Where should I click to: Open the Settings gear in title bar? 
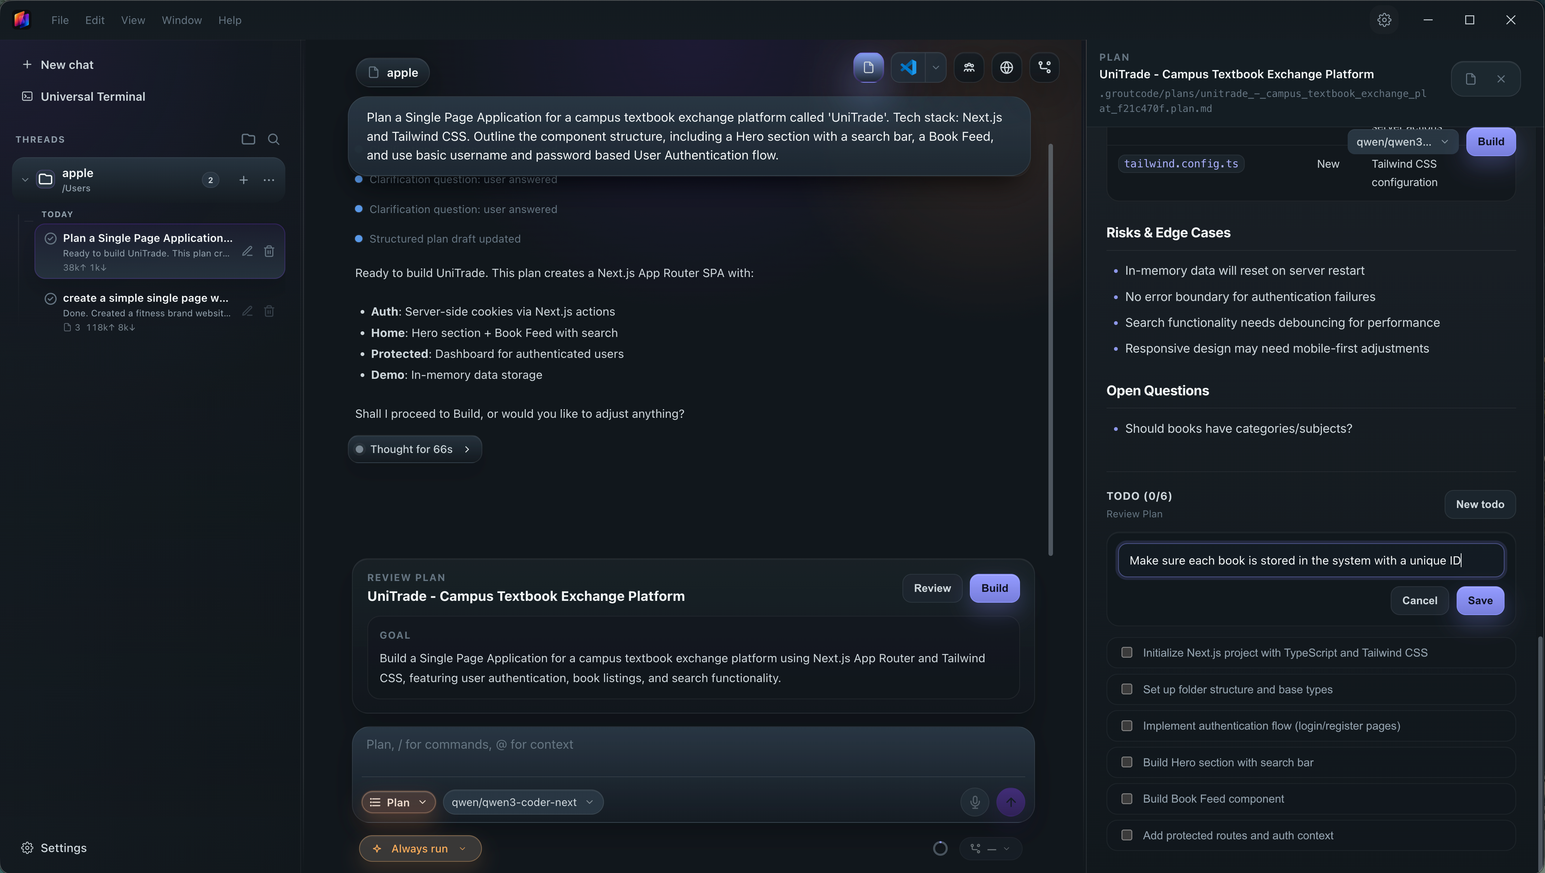coord(1384,20)
